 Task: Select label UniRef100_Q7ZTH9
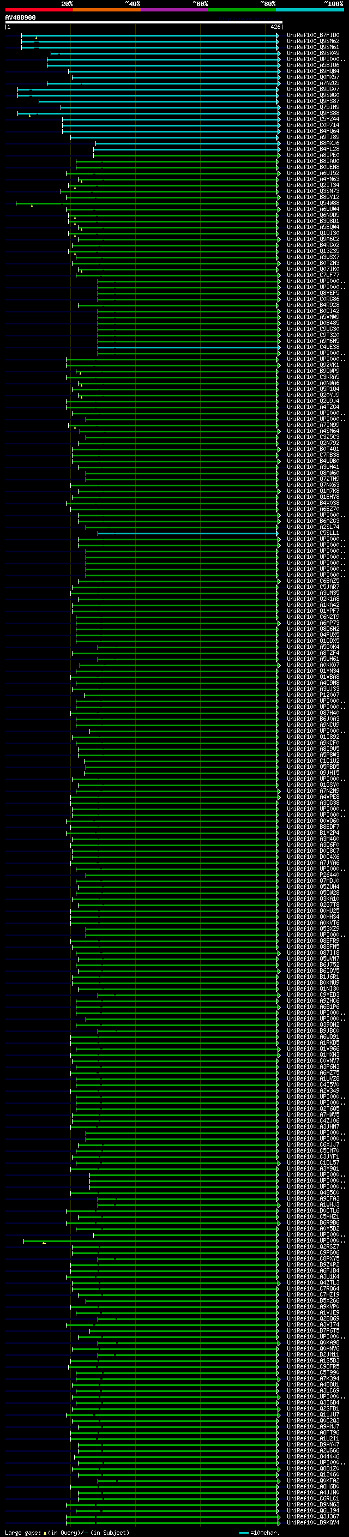click(x=313, y=479)
